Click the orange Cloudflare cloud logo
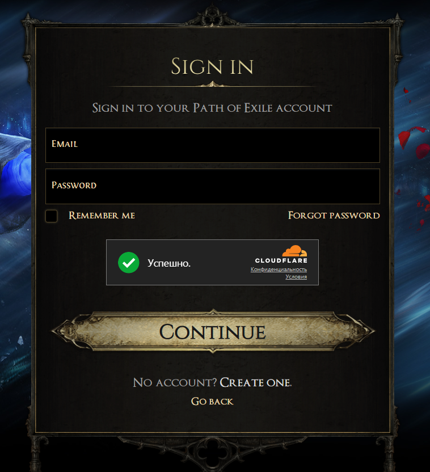 coord(294,251)
